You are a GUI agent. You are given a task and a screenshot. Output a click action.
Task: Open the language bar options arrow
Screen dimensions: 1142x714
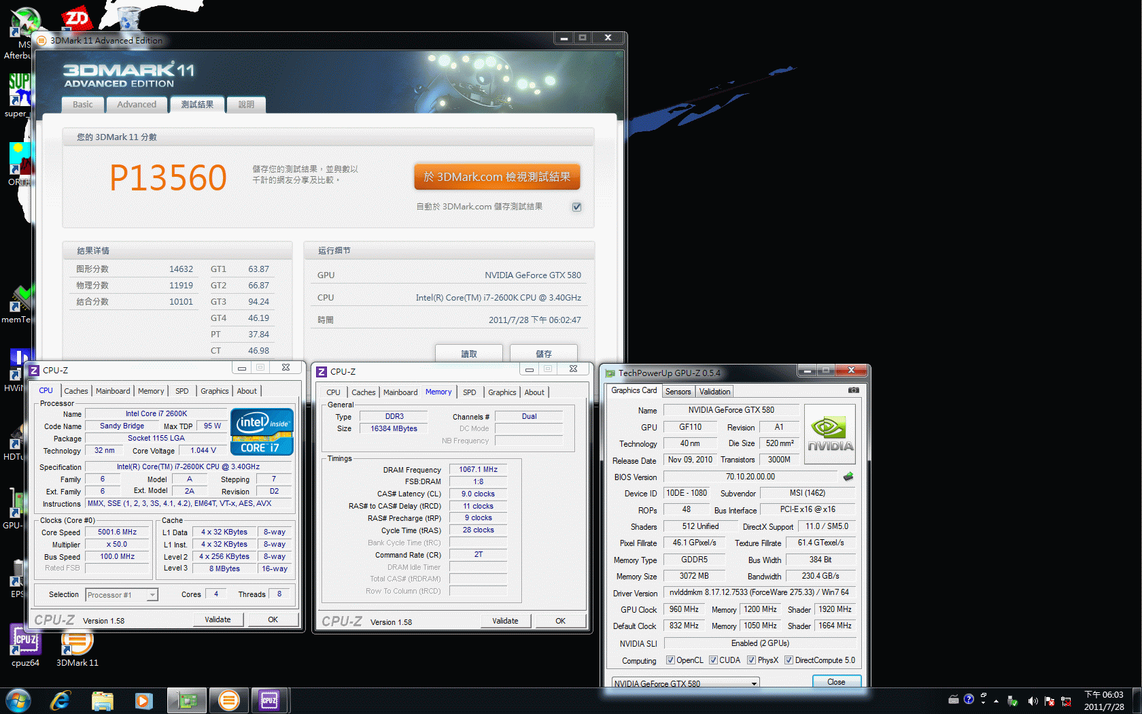pyautogui.click(x=983, y=702)
